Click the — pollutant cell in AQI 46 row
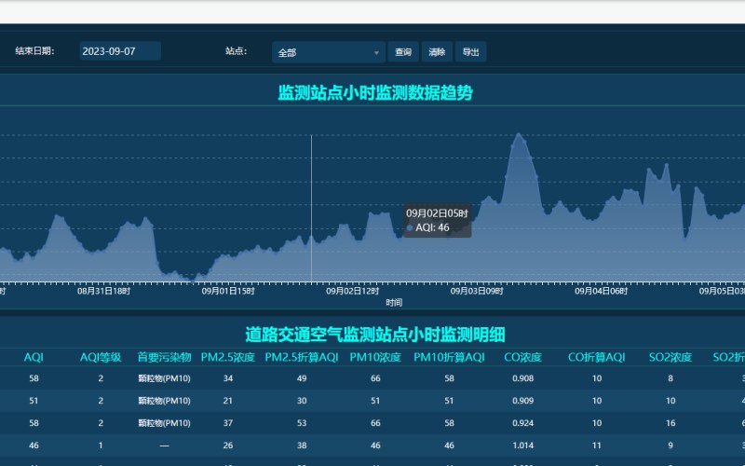This screenshot has width=745, height=466. 165,445
